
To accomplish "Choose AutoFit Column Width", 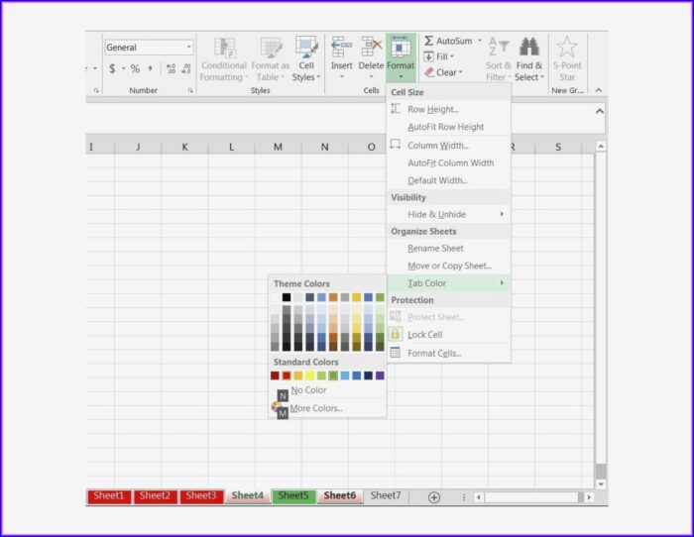I will (449, 162).
